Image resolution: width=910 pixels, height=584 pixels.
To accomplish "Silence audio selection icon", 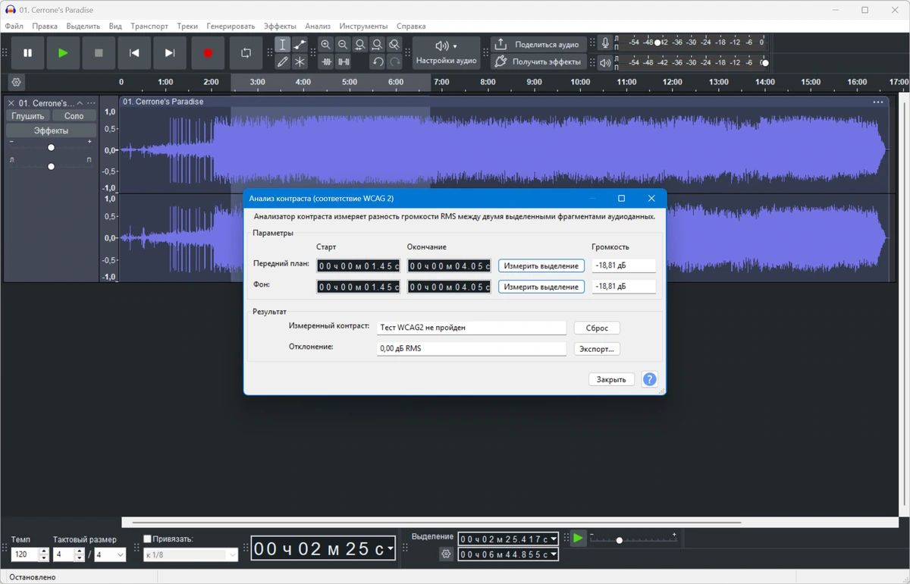I will point(344,62).
